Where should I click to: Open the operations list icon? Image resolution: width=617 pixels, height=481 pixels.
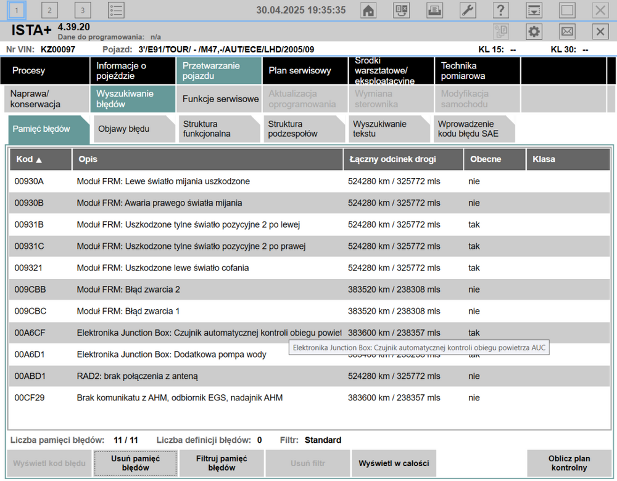115,10
